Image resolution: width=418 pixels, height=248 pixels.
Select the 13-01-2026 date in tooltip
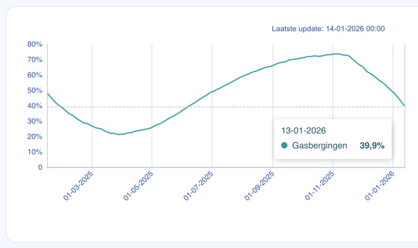(x=303, y=130)
